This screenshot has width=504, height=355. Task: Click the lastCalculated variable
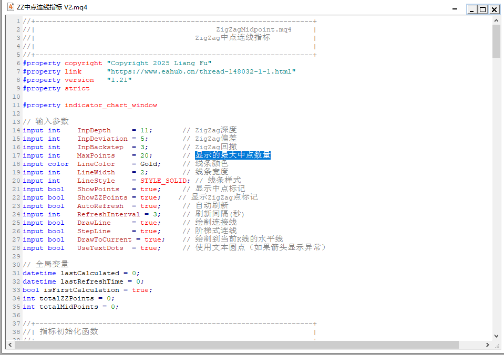click(90, 273)
